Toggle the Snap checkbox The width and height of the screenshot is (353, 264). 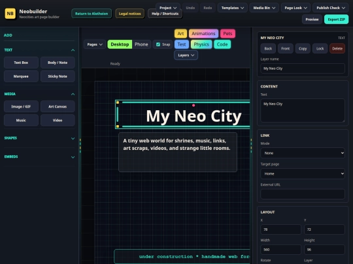158,44
